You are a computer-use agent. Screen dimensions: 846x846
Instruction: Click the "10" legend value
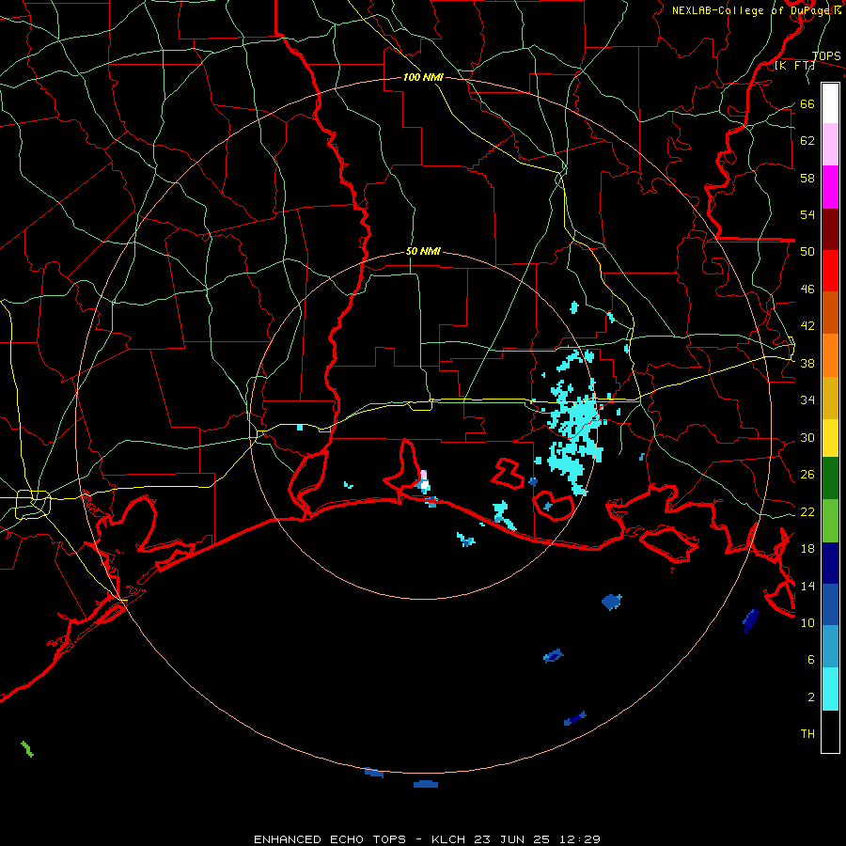click(807, 622)
